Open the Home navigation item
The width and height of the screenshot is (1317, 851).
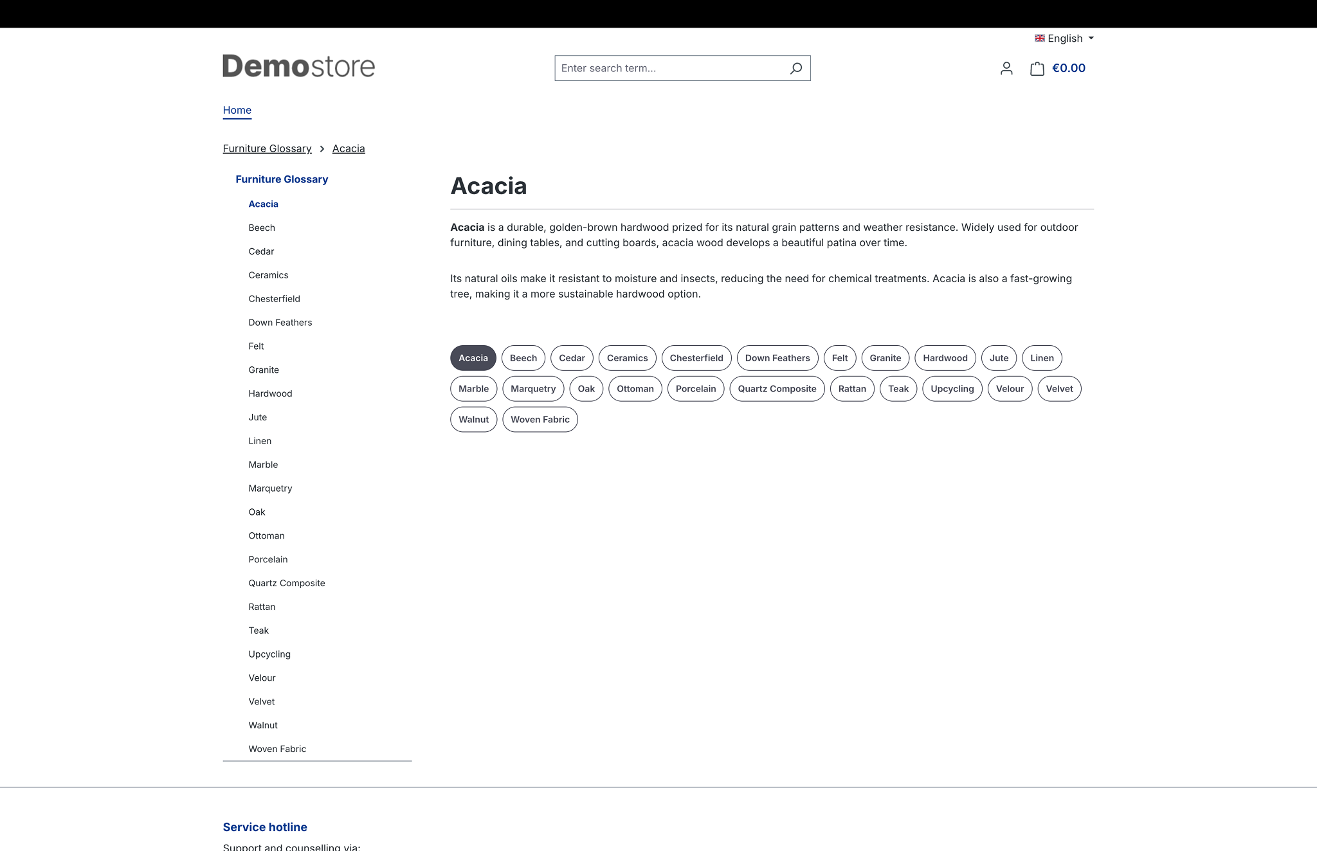(237, 110)
